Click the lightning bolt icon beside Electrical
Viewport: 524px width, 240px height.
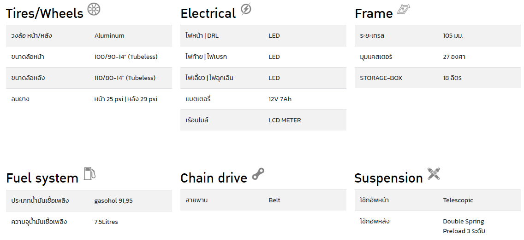click(246, 9)
